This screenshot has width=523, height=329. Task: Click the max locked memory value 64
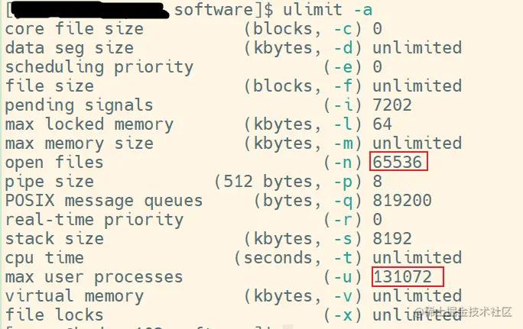pyautogui.click(x=382, y=124)
